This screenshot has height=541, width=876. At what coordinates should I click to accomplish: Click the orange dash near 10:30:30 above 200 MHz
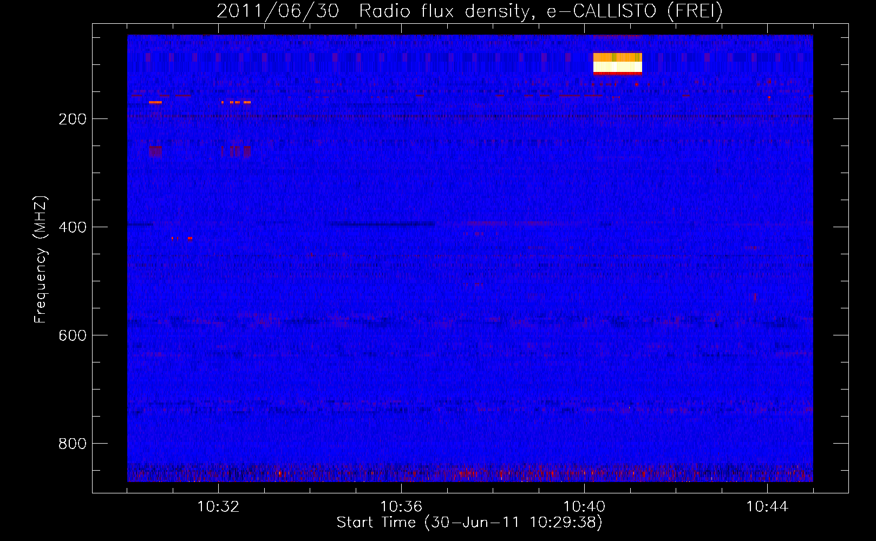pos(155,102)
